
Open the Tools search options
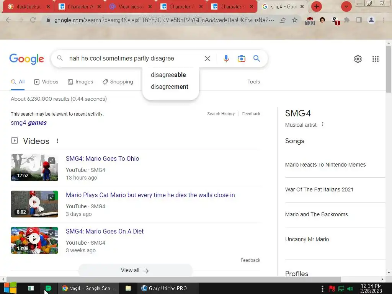(253, 82)
